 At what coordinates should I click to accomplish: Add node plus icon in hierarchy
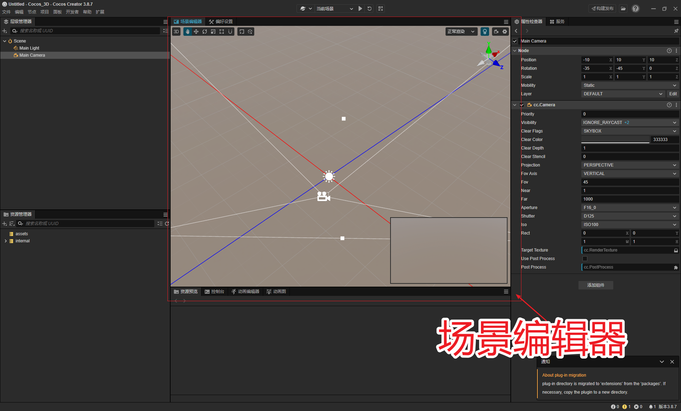5,31
